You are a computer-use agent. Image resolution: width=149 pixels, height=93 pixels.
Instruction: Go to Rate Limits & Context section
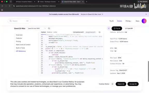coord(23,45)
